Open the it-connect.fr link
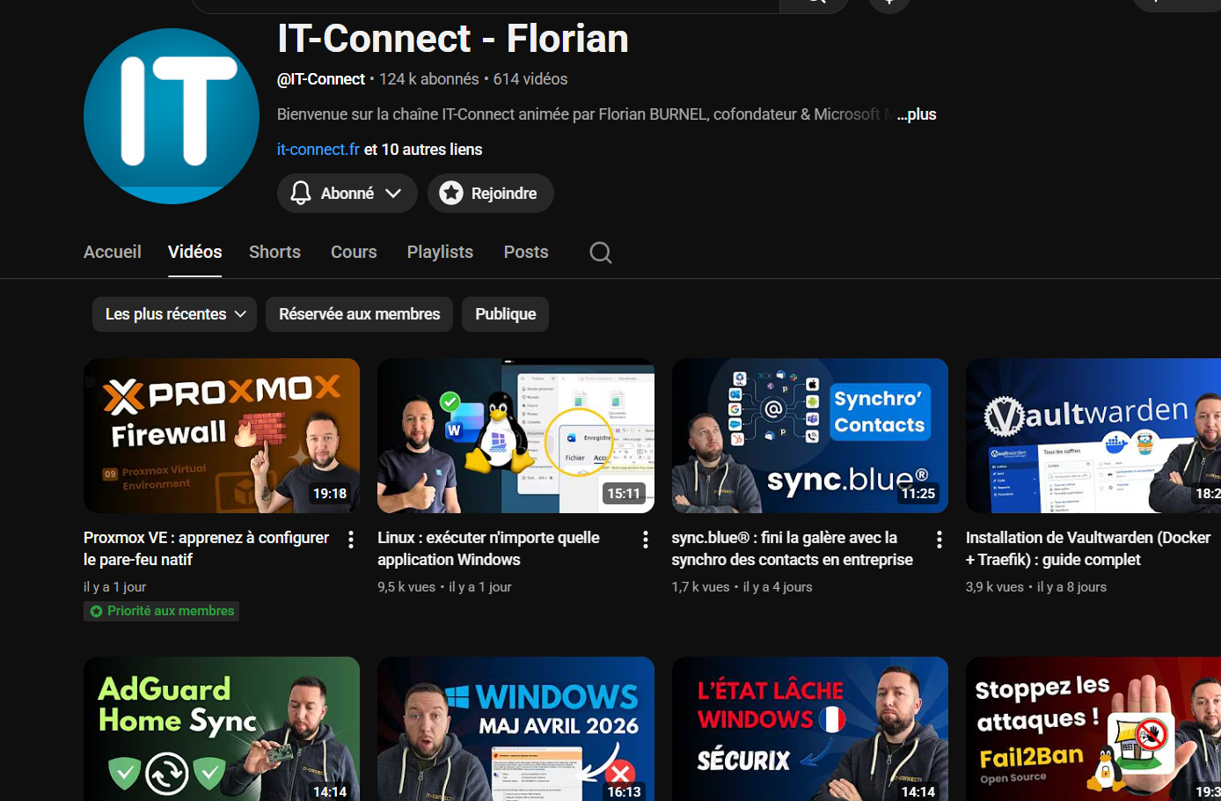Image resolution: width=1221 pixels, height=801 pixels. 318,150
